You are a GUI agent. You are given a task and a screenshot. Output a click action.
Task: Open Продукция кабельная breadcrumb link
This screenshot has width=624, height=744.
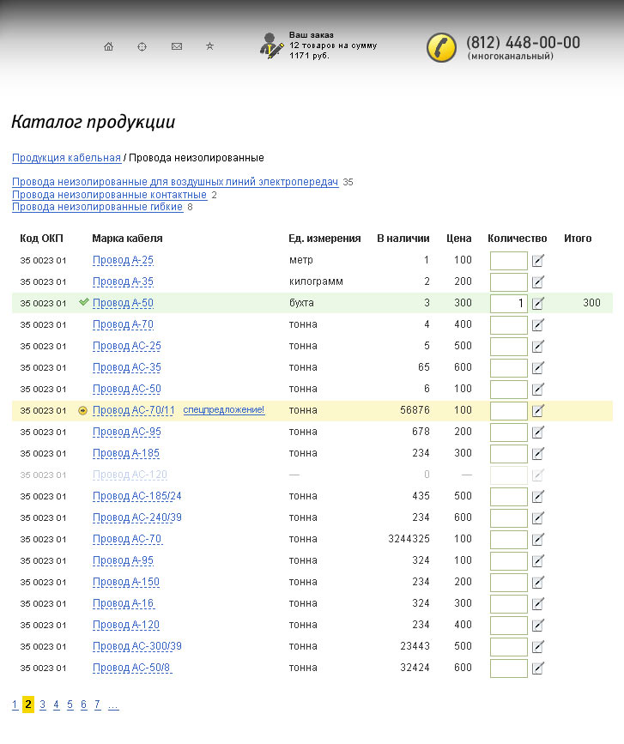point(66,158)
